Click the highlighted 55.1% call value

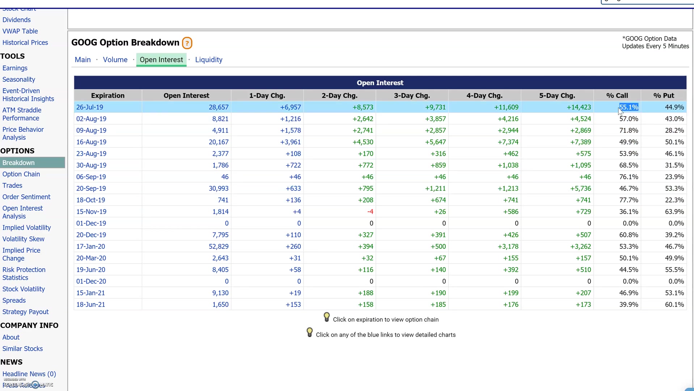coord(629,107)
